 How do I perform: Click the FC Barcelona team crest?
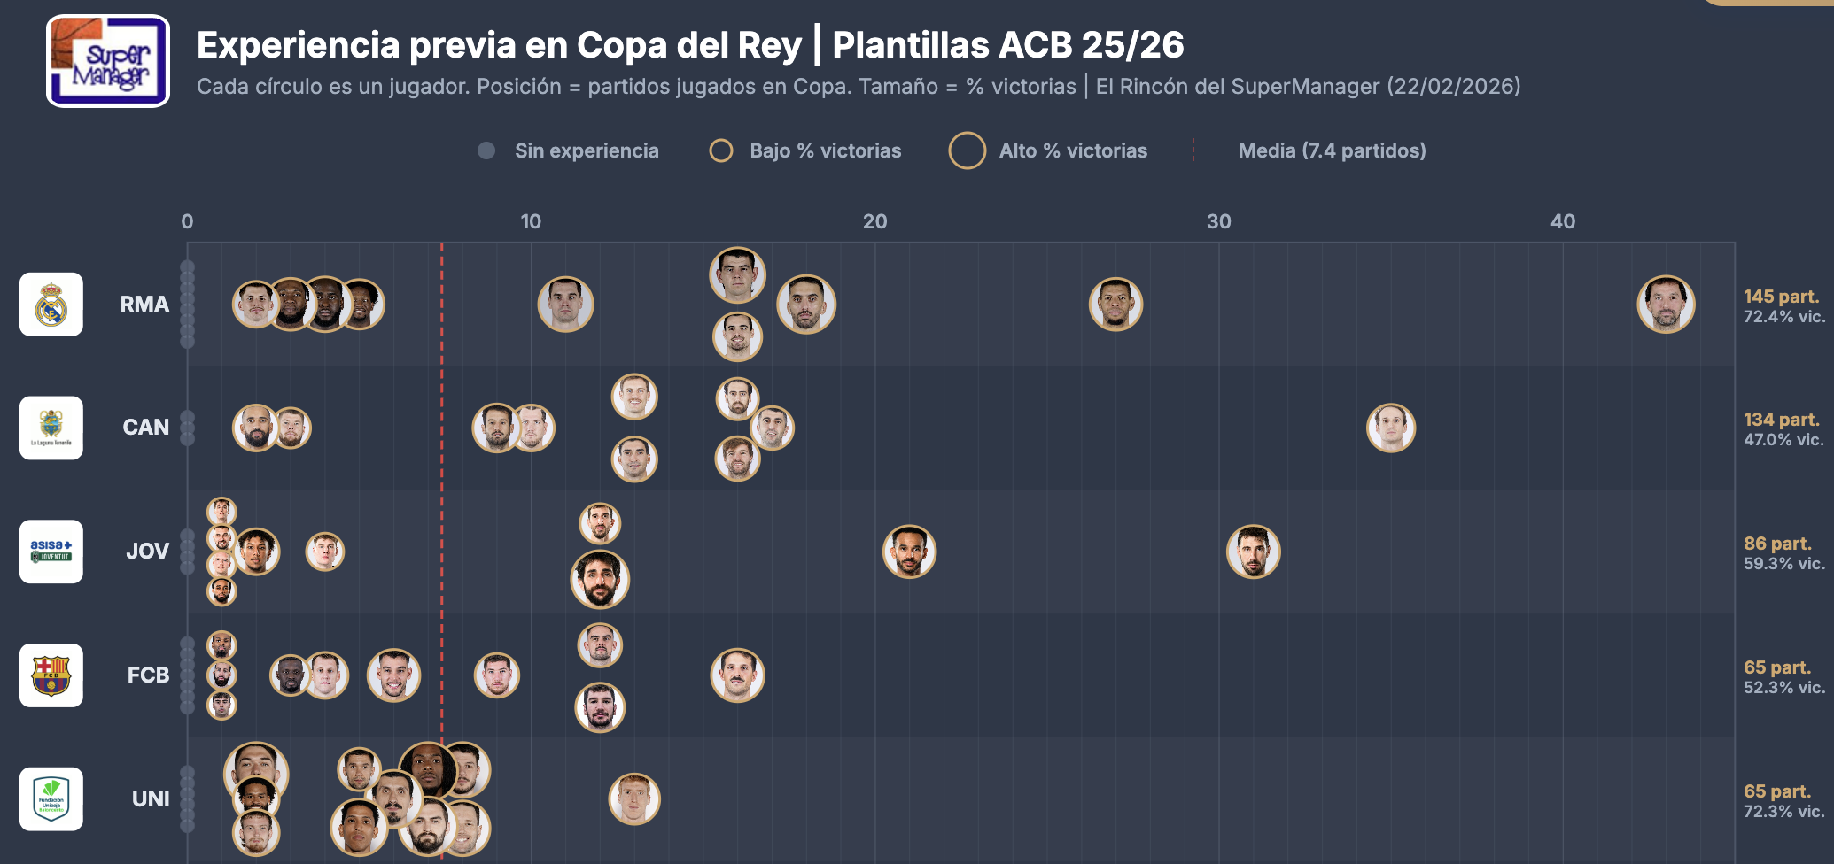pyautogui.click(x=51, y=675)
